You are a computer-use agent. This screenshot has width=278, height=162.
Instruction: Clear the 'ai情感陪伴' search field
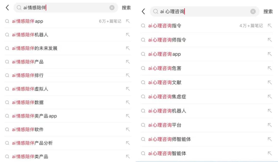point(112,8)
